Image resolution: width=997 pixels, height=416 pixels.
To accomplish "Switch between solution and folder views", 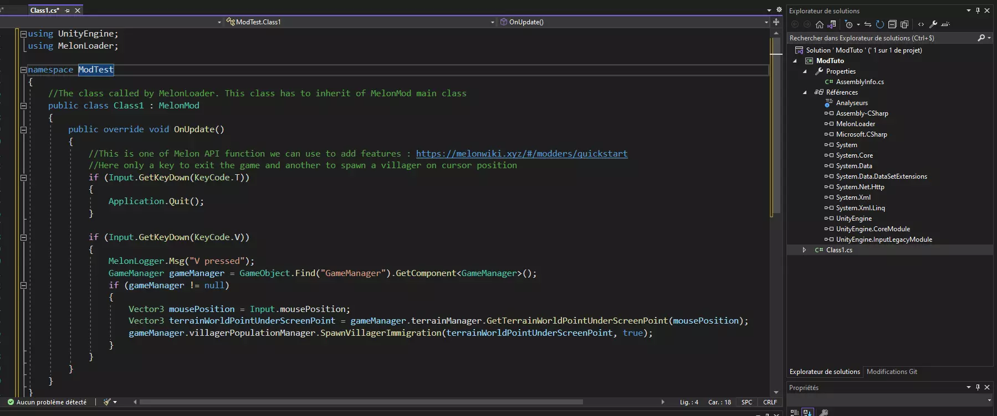I will (x=831, y=24).
